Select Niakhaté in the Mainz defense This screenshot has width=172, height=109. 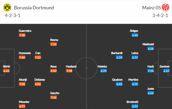pos(148,44)
